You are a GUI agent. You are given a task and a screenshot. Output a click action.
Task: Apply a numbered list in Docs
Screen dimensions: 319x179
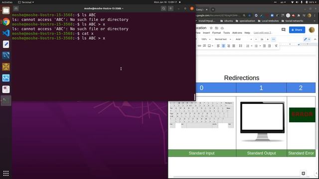[248, 46]
